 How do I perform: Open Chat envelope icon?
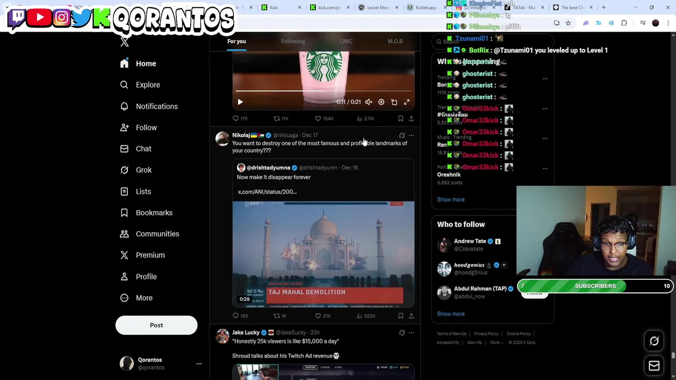(124, 148)
